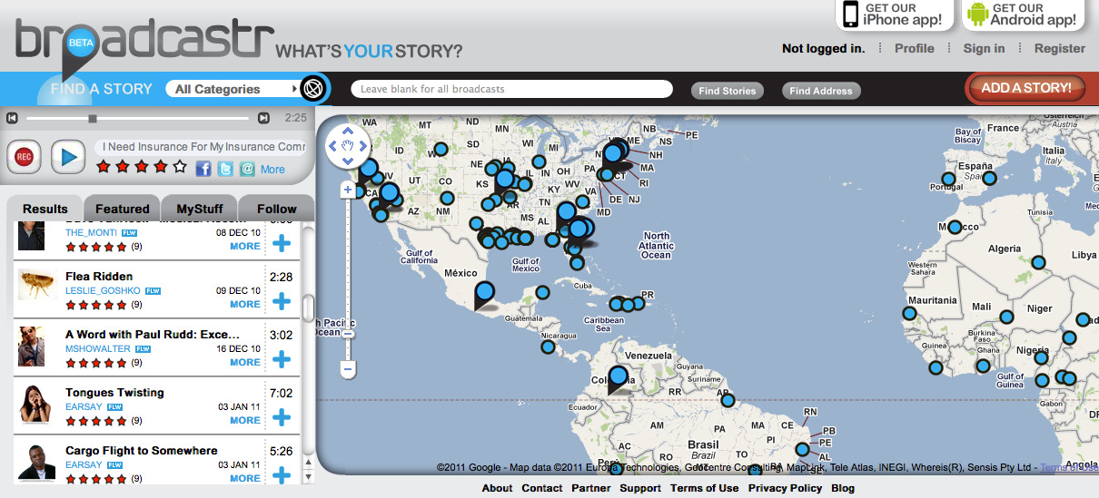Rate the story with fifth star
Image resolution: width=1099 pixels, height=498 pixels.
[180, 167]
